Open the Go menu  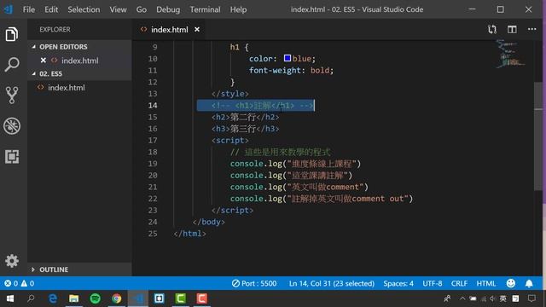(x=141, y=9)
